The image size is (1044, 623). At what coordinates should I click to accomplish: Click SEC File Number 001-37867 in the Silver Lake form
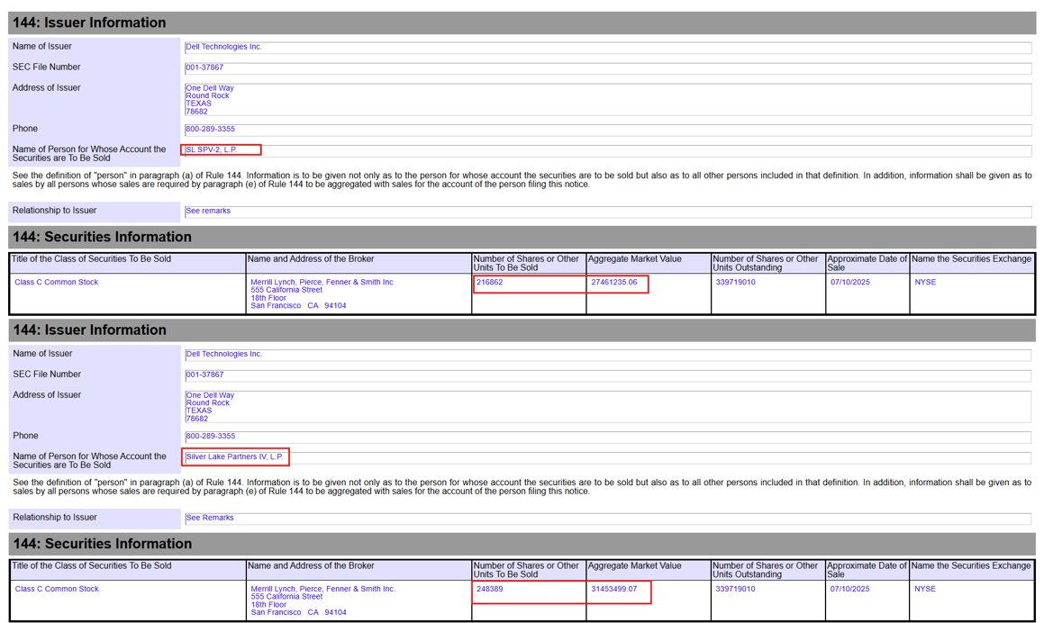[607, 375]
